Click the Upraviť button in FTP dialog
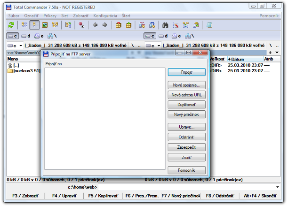This screenshot has height=206, width=288. coord(187,127)
